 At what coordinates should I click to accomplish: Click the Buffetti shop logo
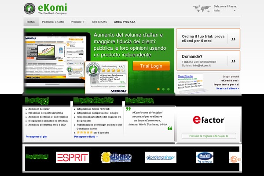pos(205,158)
